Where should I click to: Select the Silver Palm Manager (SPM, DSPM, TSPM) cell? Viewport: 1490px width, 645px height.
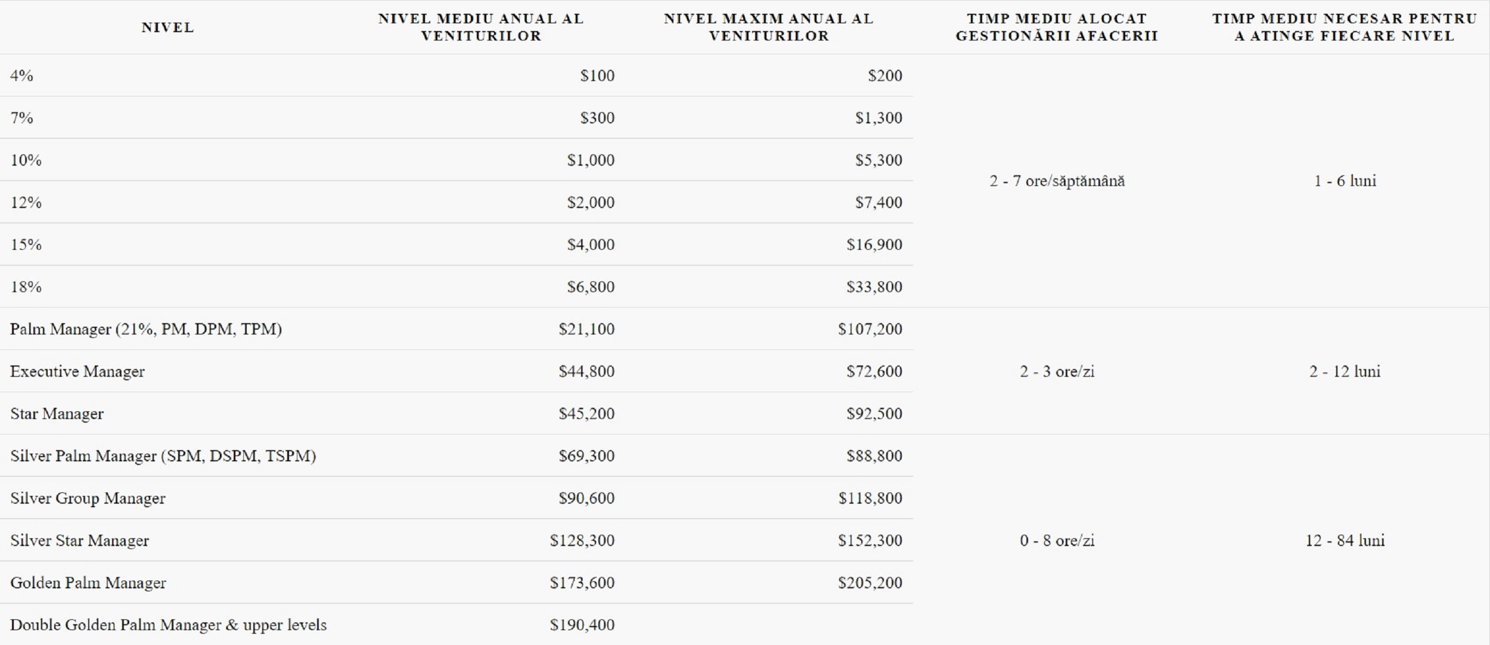[163, 456]
